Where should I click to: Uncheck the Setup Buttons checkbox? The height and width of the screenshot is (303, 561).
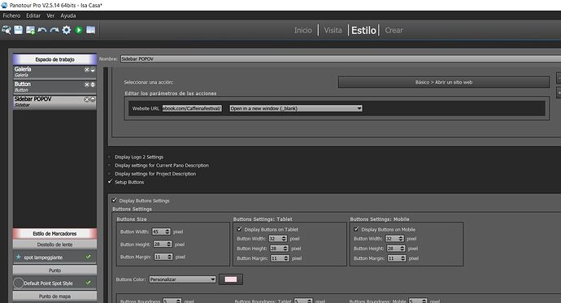110,182
